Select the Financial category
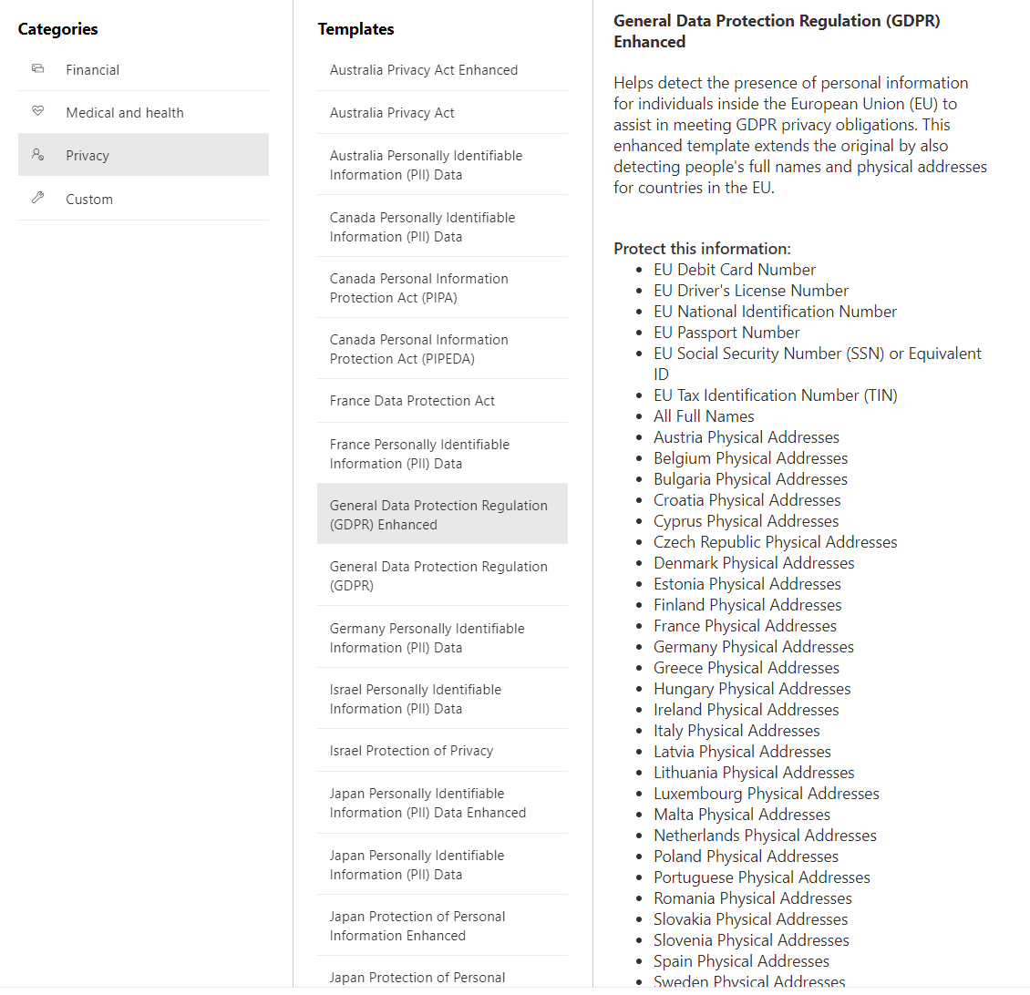1030x995 pixels. point(92,70)
